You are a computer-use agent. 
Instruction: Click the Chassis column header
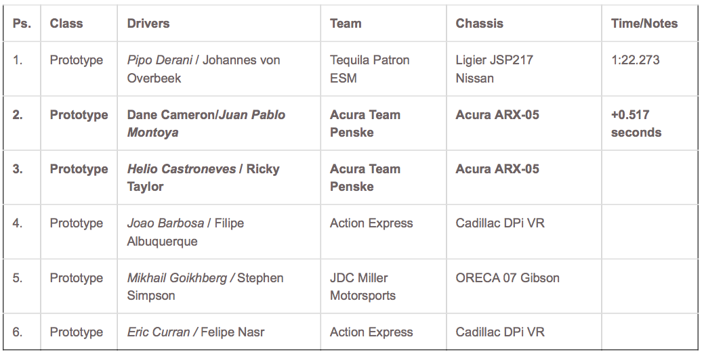[479, 23]
